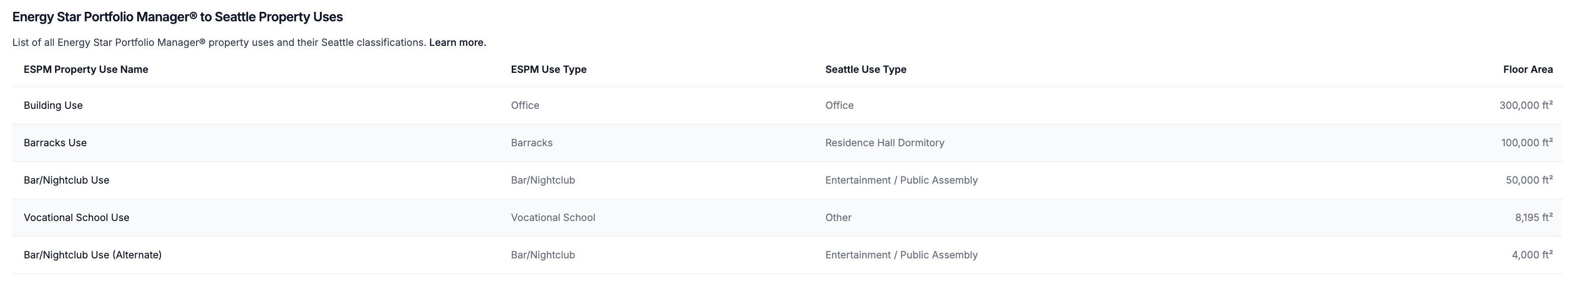Open the Learn more link
Image resolution: width=1577 pixels, height=283 pixels.
457,43
